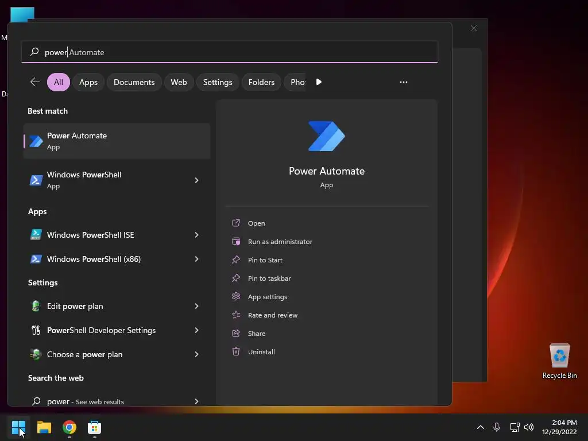The image size is (588, 441).
Task: Open date and time clock on taskbar
Action: tap(559, 427)
